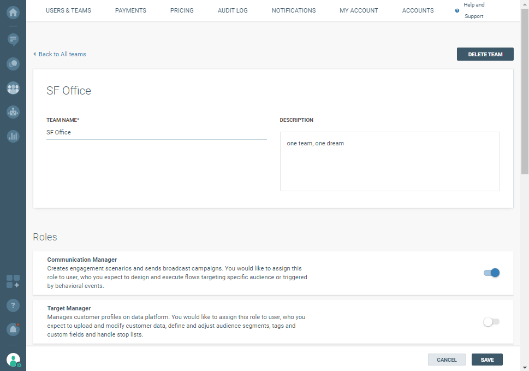Image resolution: width=529 pixels, height=371 pixels.
Task: Go to home via sidebar house icon
Action: coord(13,12)
